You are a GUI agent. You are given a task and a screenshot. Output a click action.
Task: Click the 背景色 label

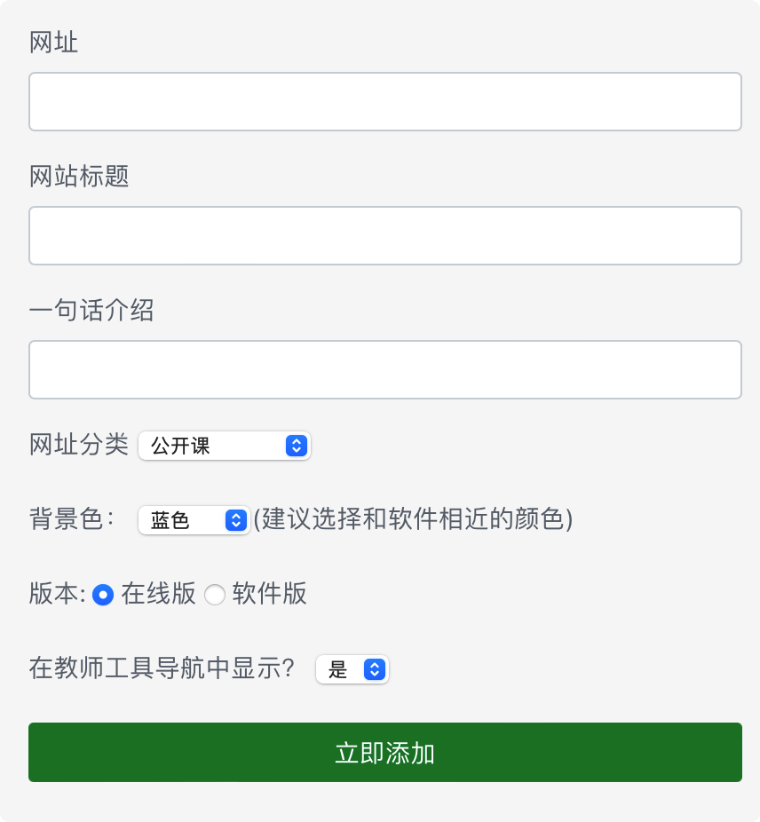71,519
